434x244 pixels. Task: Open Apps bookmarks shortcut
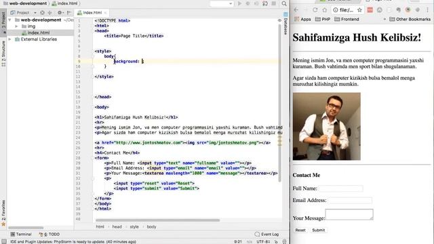point(302,19)
